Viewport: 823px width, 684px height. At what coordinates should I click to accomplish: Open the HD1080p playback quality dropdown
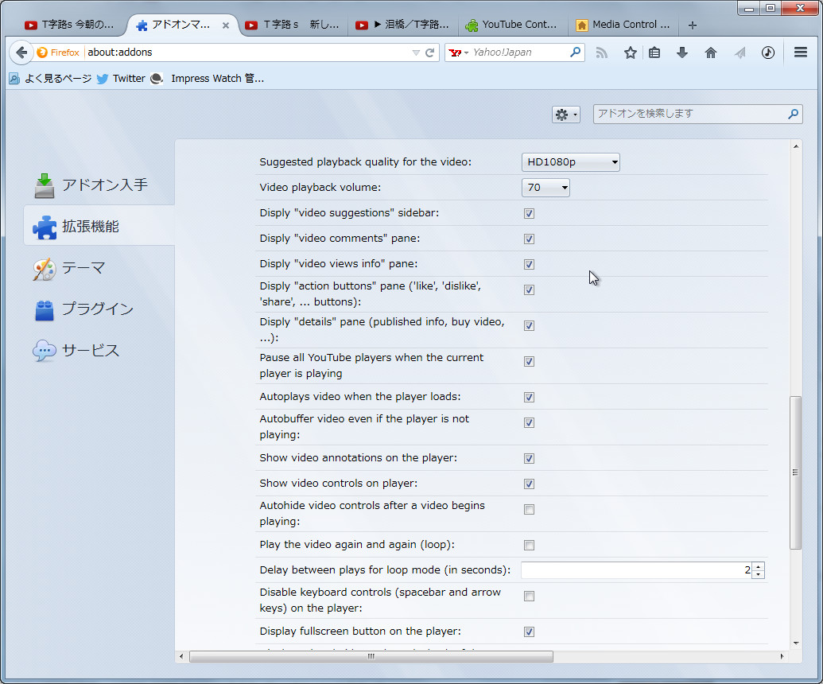tap(571, 162)
